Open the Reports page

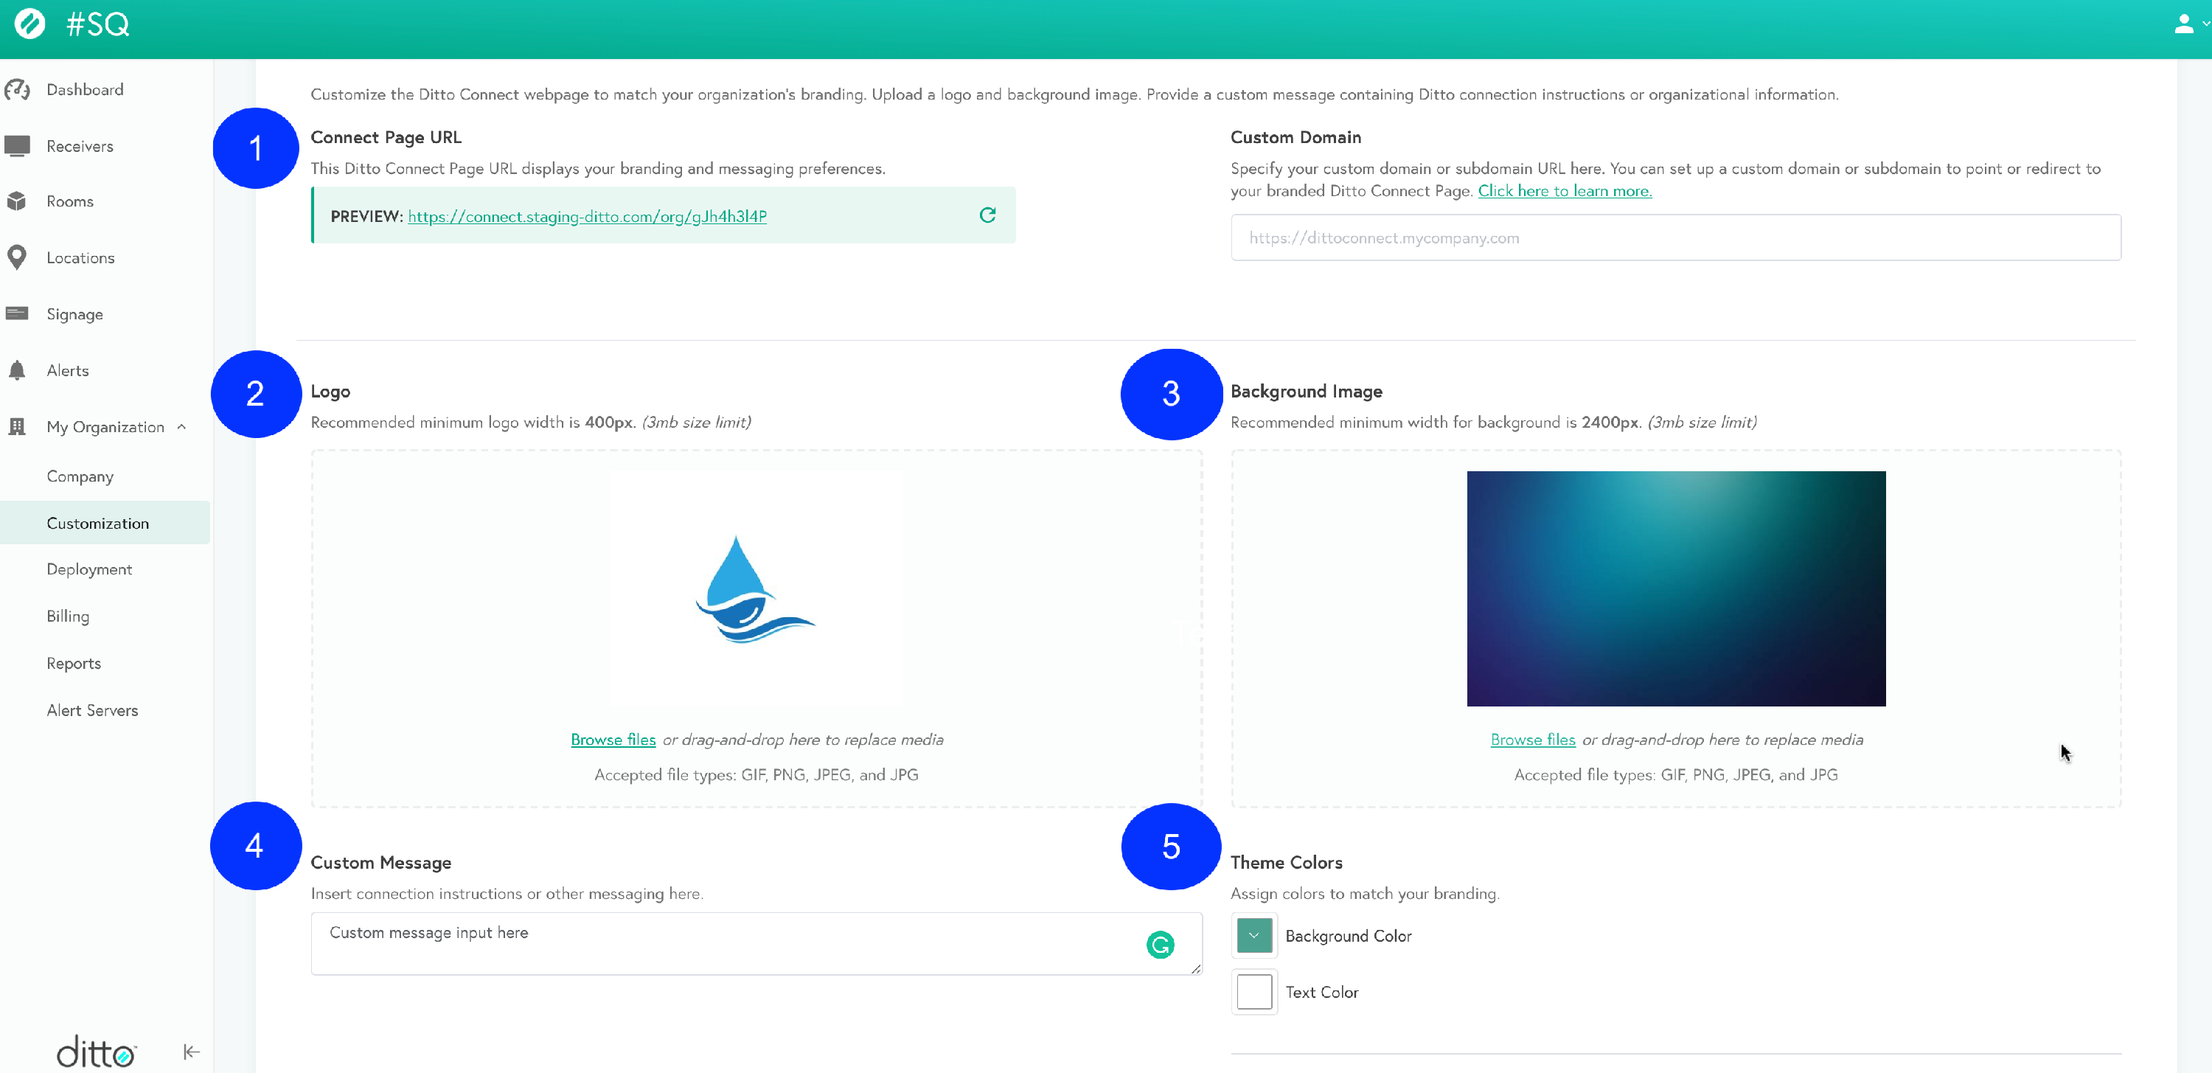tap(74, 663)
